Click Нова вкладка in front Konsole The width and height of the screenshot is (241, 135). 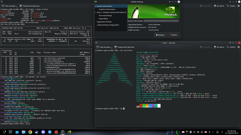[x=103, y=47]
